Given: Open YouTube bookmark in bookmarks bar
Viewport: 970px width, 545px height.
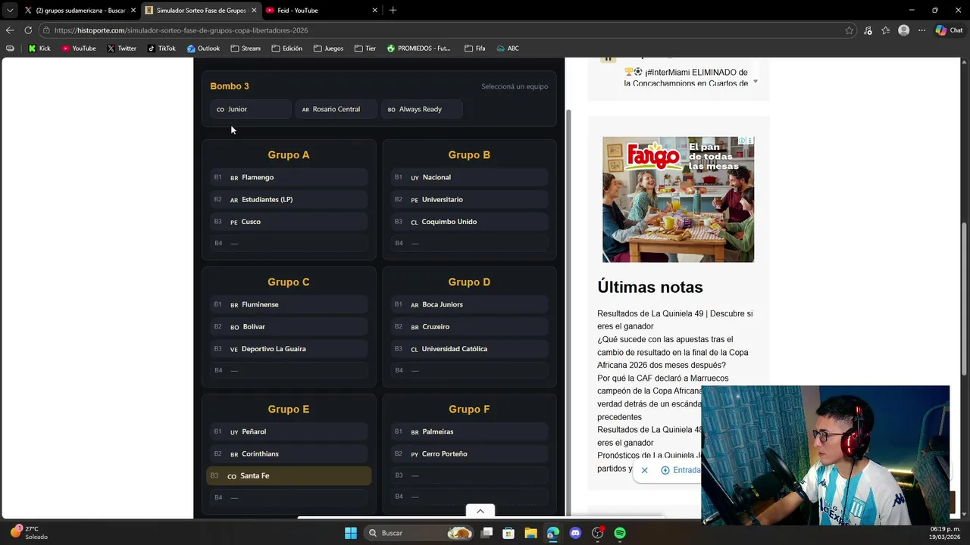Looking at the screenshot, I should pos(79,48).
